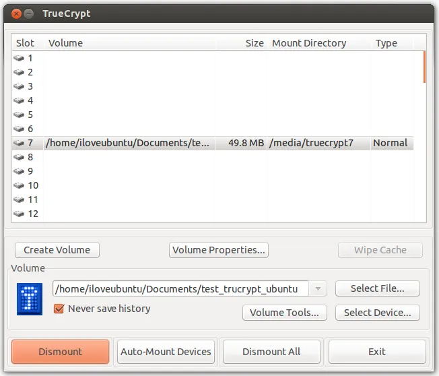Sort by the Mount Directory column header
The image size is (439, 376).
pyautogui.click(x=319, y=43)
